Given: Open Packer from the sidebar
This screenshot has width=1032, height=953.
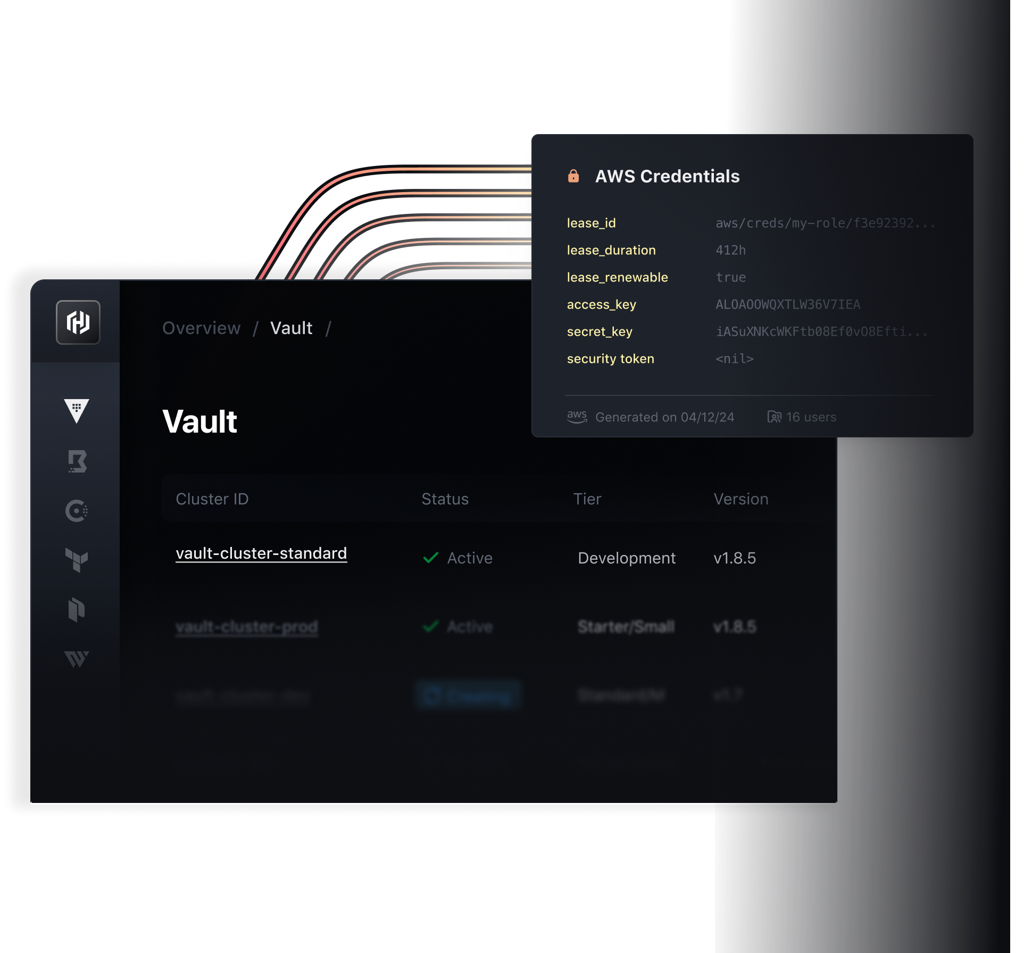Looking at the screenshot, I should 77,609.
